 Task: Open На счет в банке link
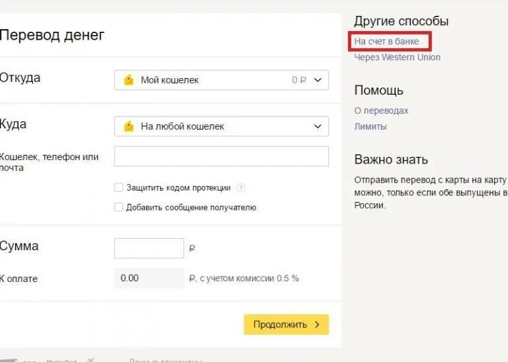[x=386, y=42]
